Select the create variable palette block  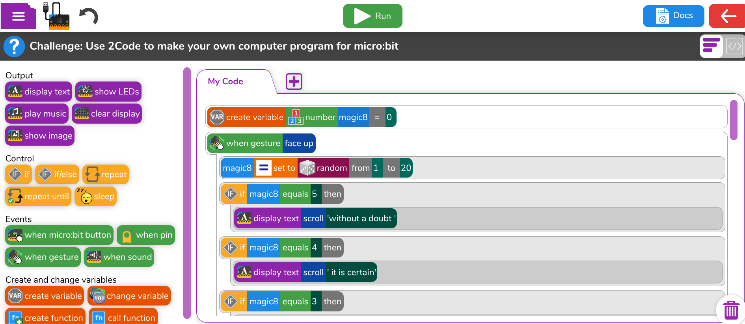[45, 296]
